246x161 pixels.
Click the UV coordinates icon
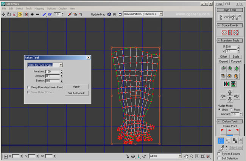[x=115, y=14]
